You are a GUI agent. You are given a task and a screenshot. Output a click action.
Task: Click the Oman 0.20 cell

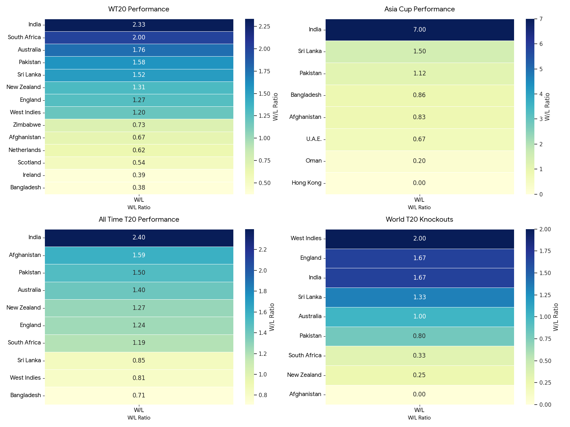point(420,161)
